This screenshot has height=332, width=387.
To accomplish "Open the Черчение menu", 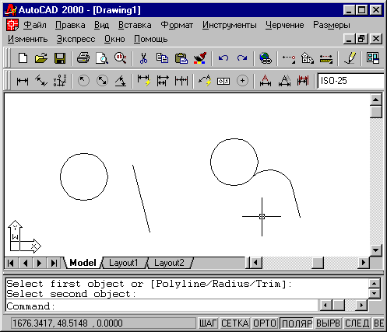I will [284, 25].
